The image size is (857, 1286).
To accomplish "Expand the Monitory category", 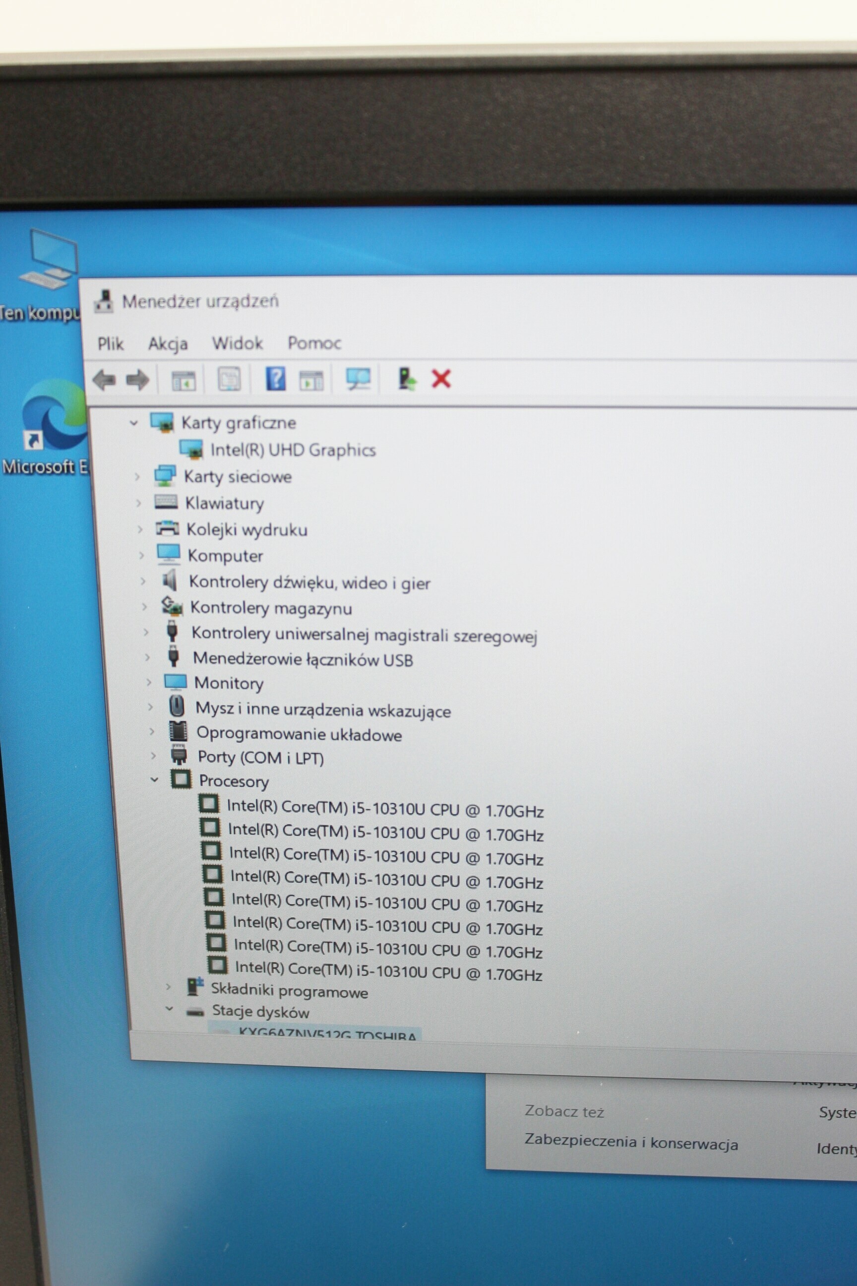I will pos(149,682).
